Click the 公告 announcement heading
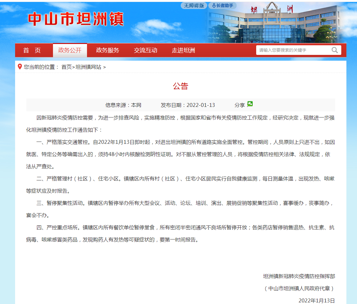The width and height of the screenshot is (357, 304). click(x=180, y=86)
